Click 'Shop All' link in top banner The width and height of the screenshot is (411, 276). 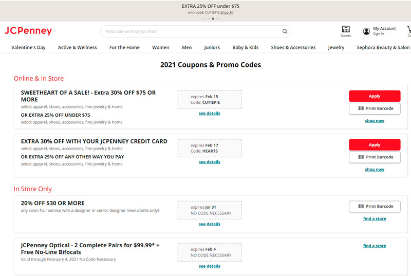227,12
